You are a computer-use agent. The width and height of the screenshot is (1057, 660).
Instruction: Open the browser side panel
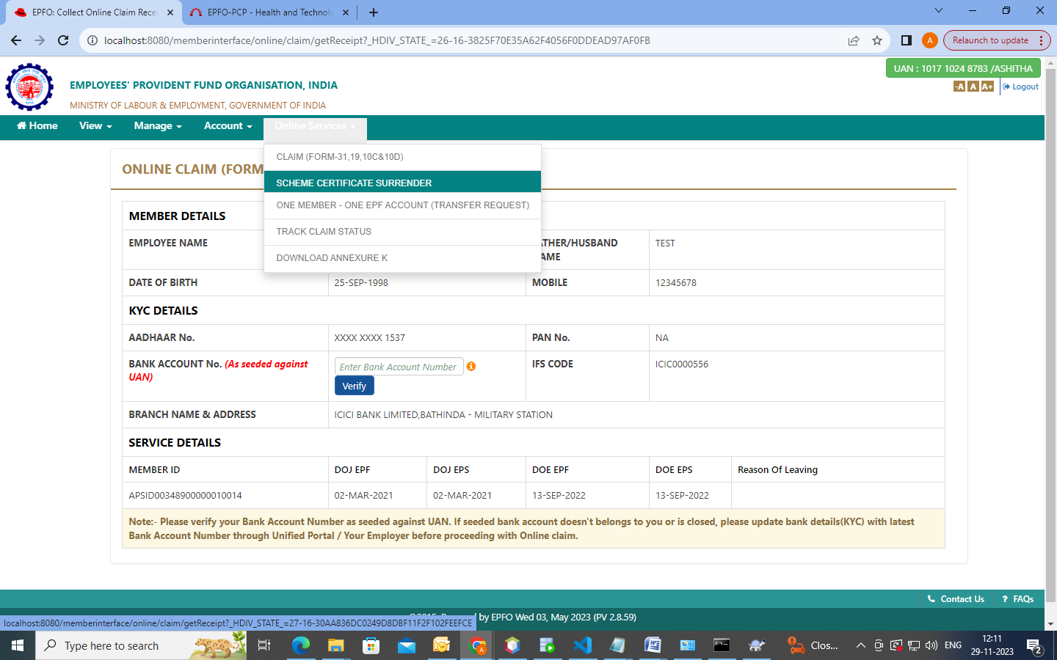[x=907, y=40]
